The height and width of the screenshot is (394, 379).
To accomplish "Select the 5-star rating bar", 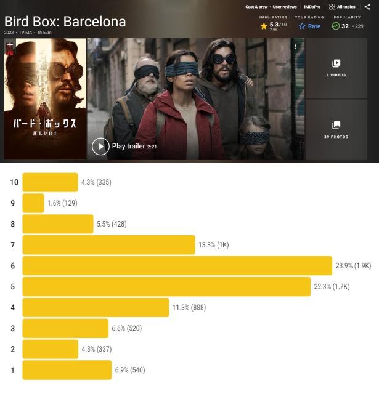I will 166,286.
